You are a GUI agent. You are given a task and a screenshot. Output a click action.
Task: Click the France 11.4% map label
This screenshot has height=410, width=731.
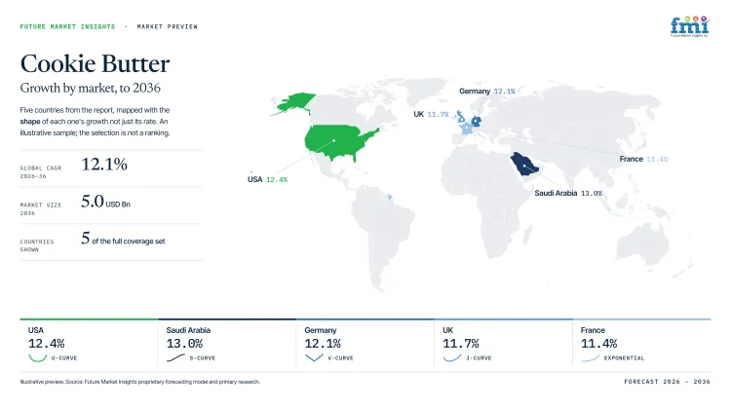(x=643, y=159)
